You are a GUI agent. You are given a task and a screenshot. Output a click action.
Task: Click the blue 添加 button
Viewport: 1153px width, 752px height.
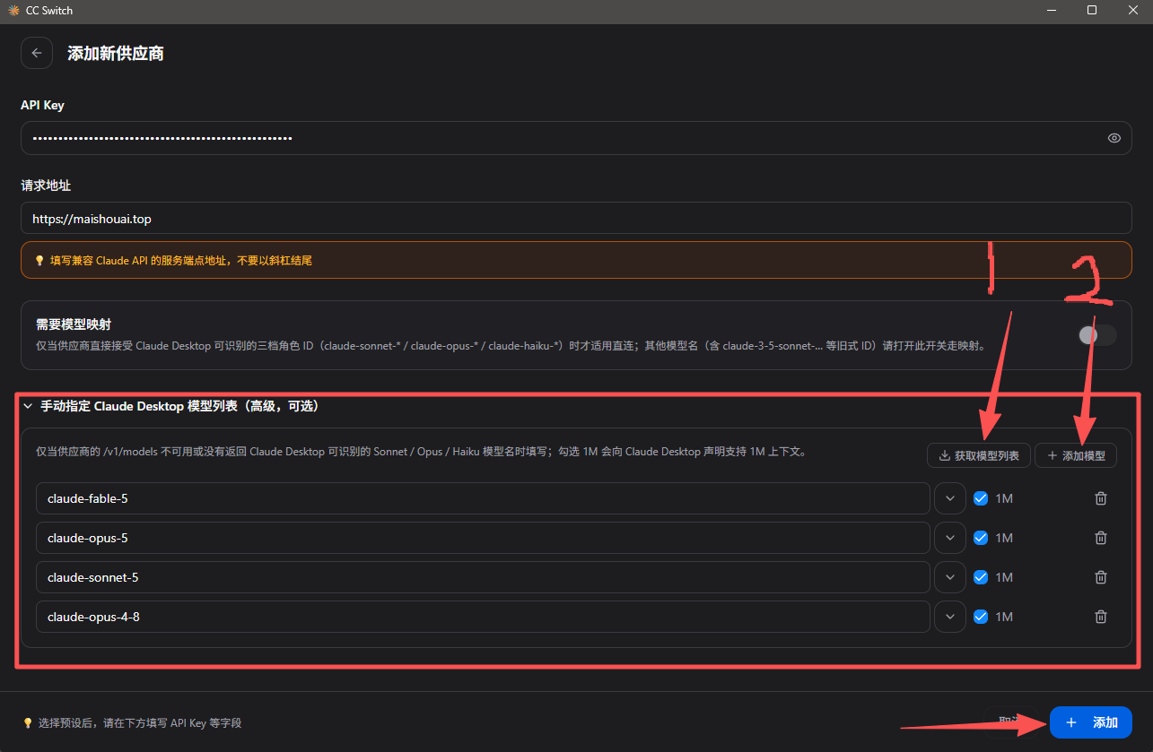pyautogui.click(x=1091, y=722)
